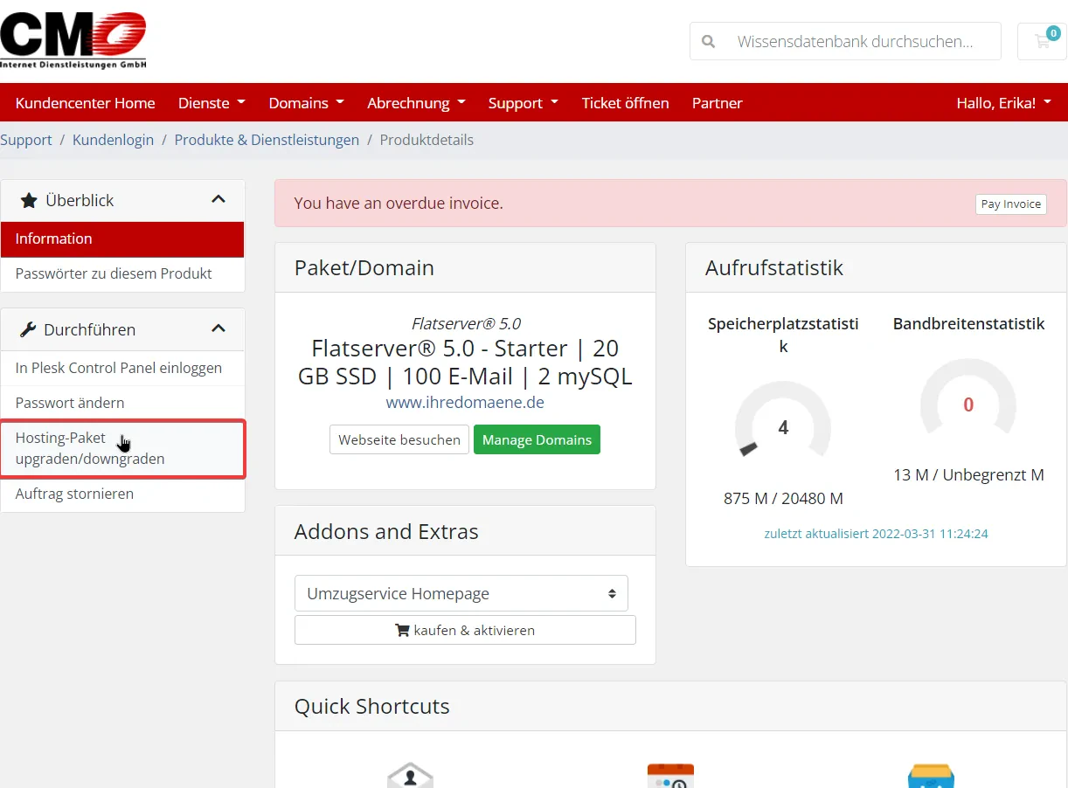Click Ticket öffnen in the navbar

pos(626,103)
